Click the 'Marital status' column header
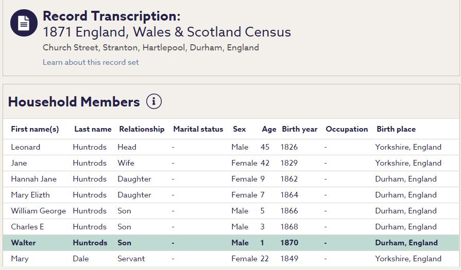Screen dimensions: 461x270 click(198, 129)
